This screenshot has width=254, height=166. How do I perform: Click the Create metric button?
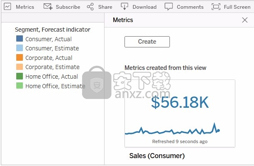[147, 42]
